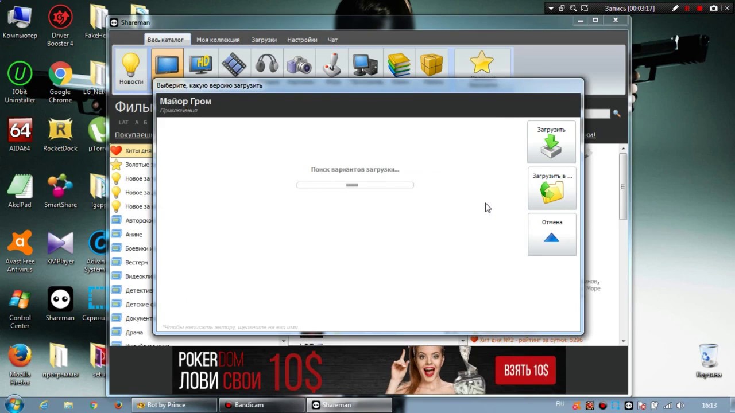
Task: Click Bandicam window-mode icon
Action: pos(562,9)
